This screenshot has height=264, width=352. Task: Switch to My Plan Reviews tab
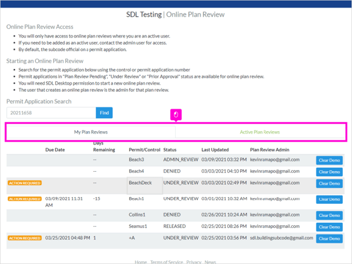(x=91, y=132)
